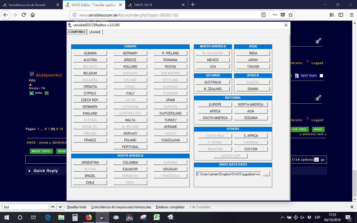
Task: Bookmark this page with the star icon
Action: point(290,15)
